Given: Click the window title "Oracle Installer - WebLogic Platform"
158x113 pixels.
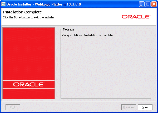Looking at the screenshot, I should (x=44, y=4).
